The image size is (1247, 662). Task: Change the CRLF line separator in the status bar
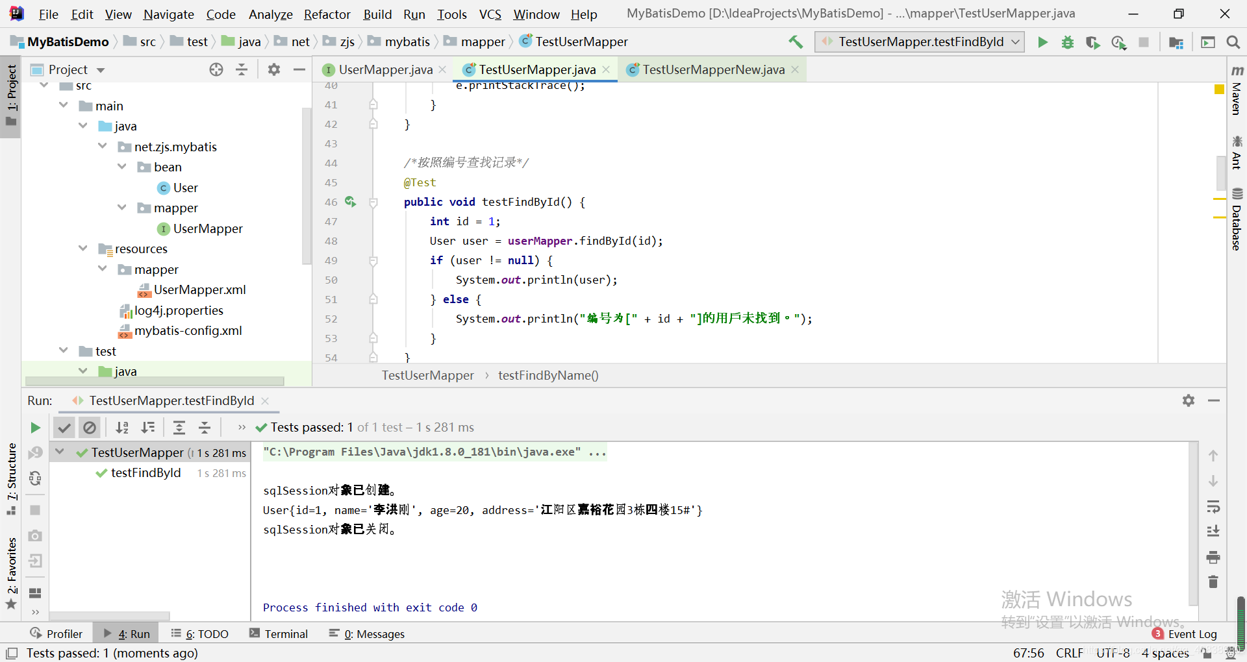point(1069,653)
